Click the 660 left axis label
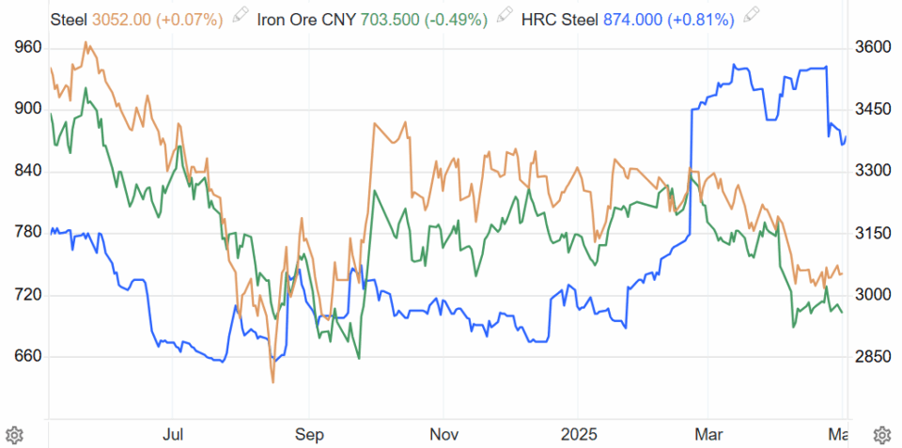This screenshot has height=448, width=902. tap(26, 357)
